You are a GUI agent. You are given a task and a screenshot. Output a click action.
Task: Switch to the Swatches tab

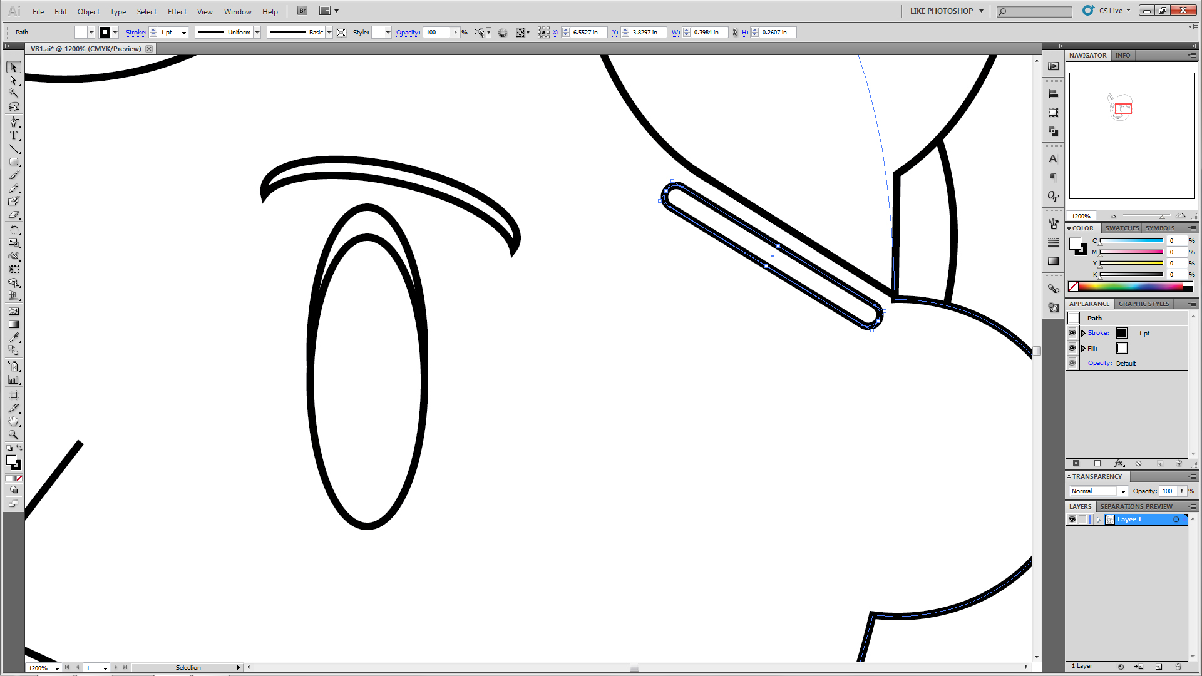1121,228
